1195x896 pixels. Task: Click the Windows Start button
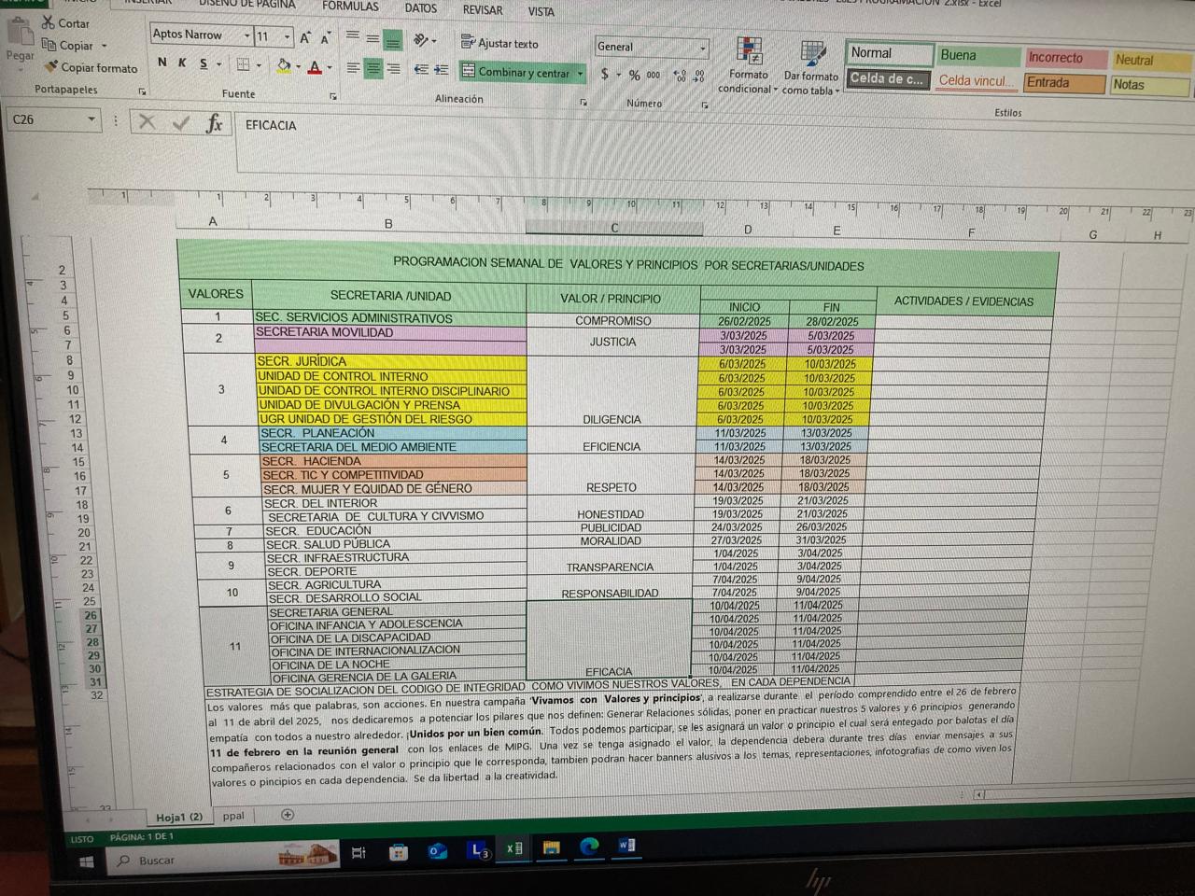87,861
